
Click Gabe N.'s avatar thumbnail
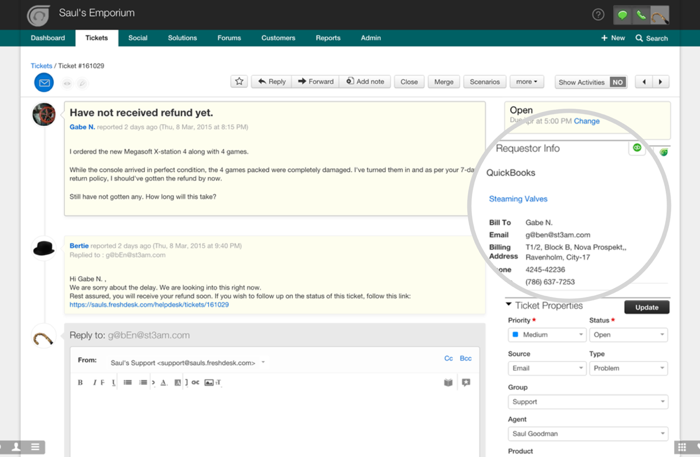44,115
